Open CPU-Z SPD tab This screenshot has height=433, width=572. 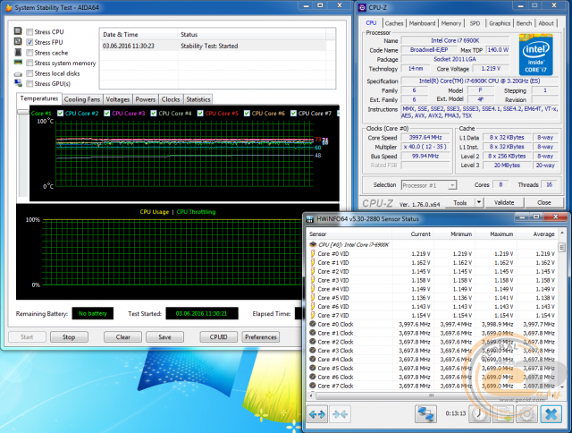point(475,23)
